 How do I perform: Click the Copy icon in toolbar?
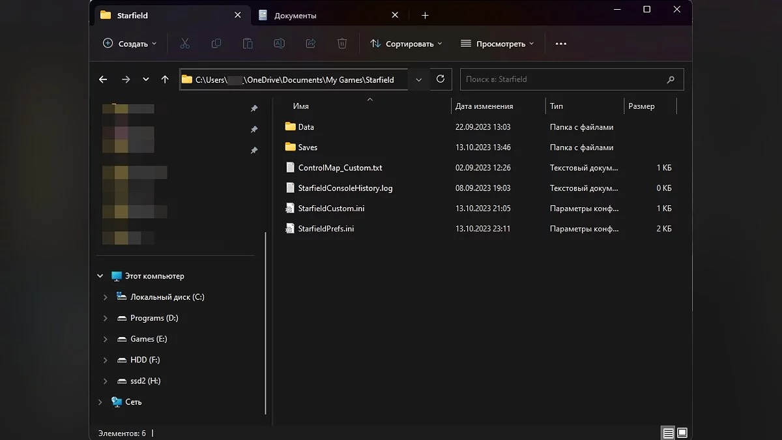[x=216, y=44]
